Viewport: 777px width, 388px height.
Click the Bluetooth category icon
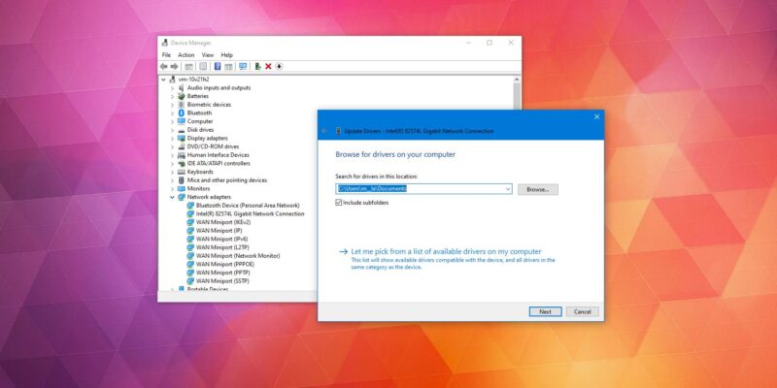coord(181,113)
